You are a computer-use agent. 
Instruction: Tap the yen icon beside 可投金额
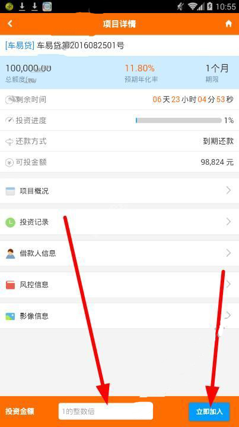tap(9, 162)
